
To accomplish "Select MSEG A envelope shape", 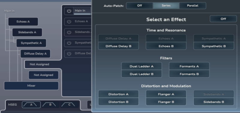I will [31, 105].
